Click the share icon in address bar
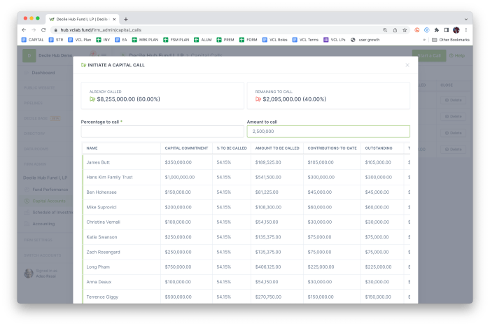 [x=395, y=30]
